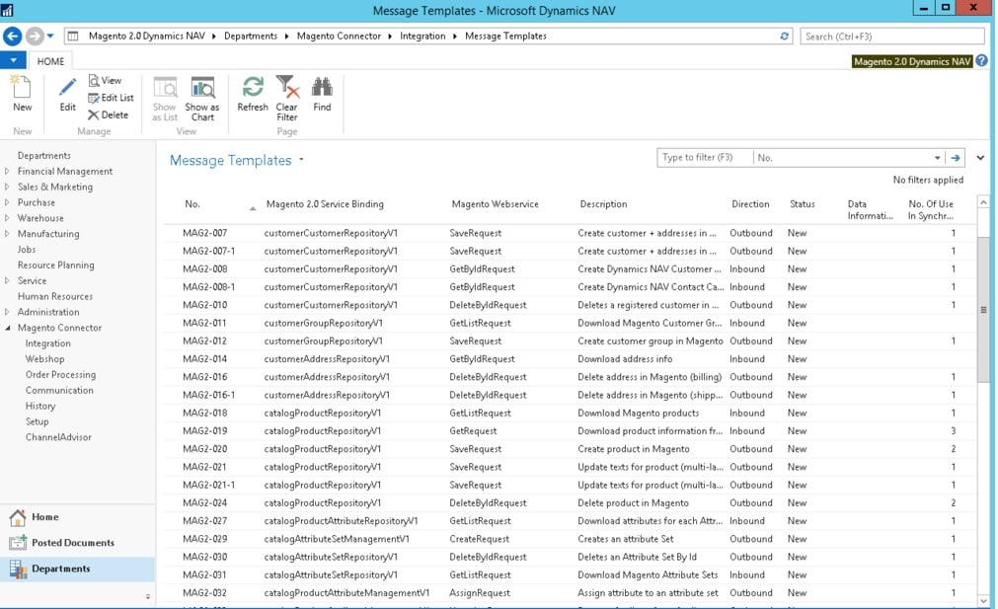Click Magento Connector in the breadcrumb

click(x=339, y=37)
